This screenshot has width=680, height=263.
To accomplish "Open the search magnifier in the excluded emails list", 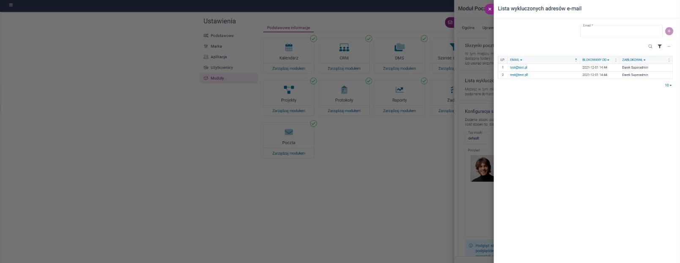I will tap(650, 47).
